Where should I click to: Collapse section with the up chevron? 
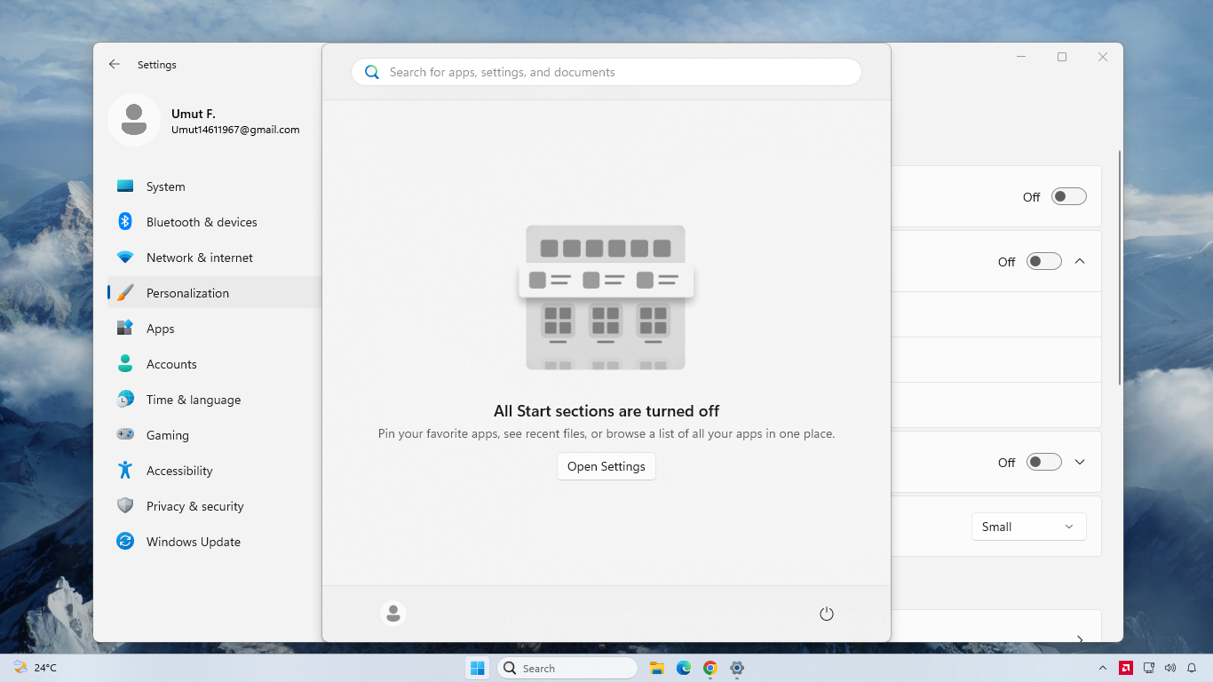tap(1080, 262)
